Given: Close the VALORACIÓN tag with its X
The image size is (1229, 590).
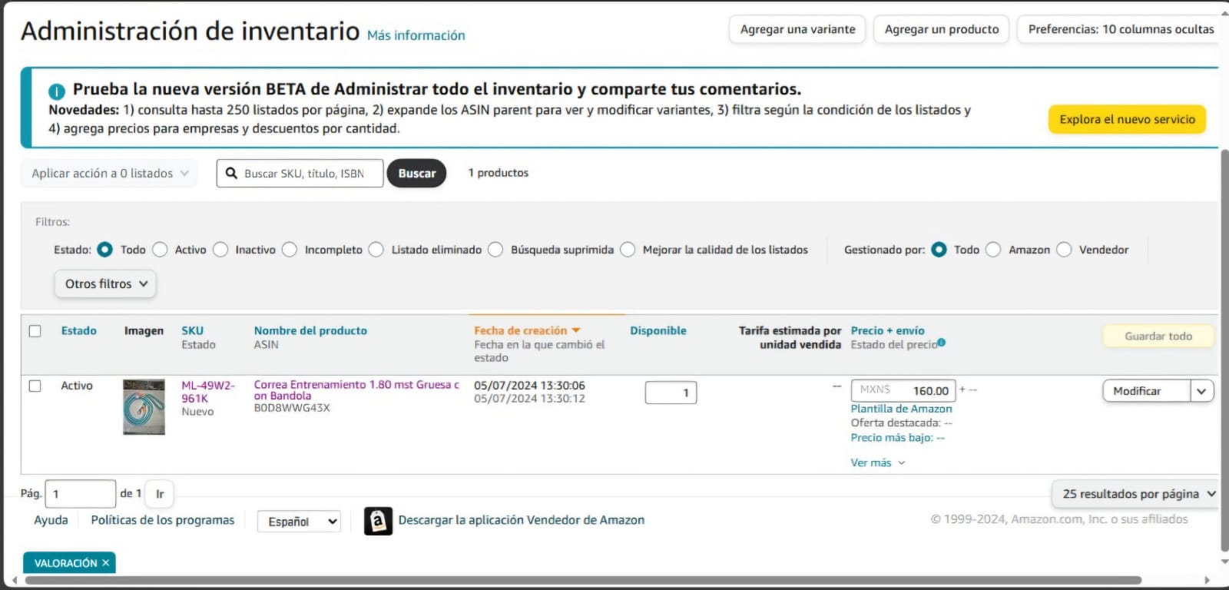Looking at the screenshot, I should [106, 563].
